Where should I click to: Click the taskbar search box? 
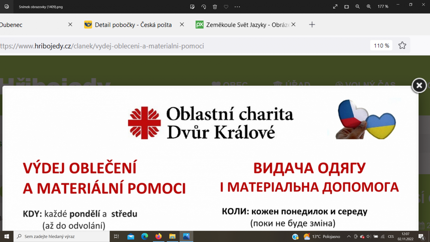(61, 236)
